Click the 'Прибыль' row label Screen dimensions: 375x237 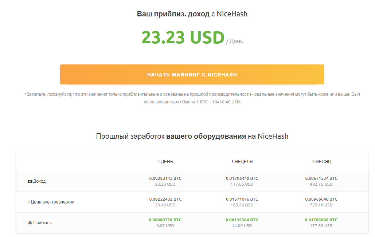(x=42, y=223)
